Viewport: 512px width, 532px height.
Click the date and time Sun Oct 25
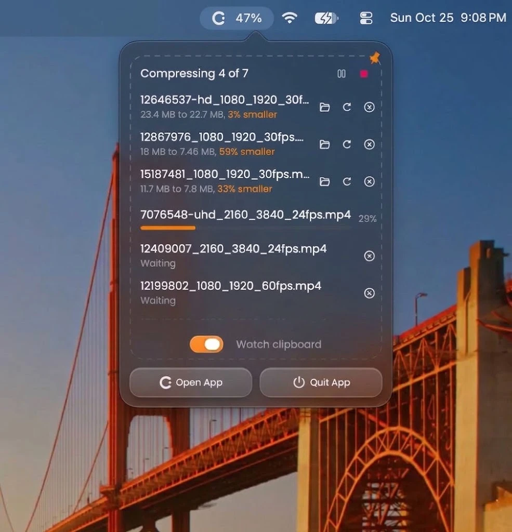pos(448,18)
